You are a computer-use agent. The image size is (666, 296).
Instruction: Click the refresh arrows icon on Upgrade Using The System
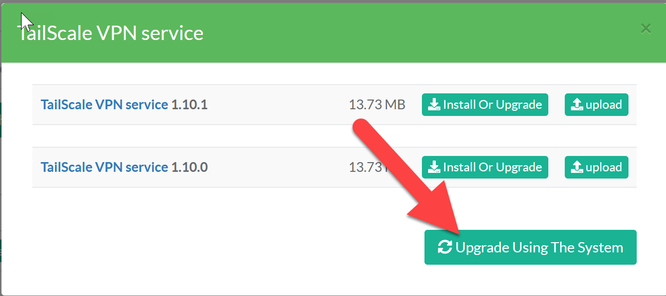click(445, 247)
